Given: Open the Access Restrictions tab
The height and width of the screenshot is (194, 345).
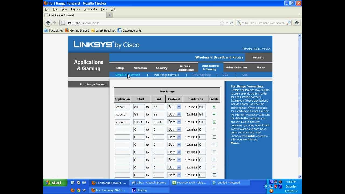Looking at the screenshot, I should pyautogui.click(x=185, y=68).
